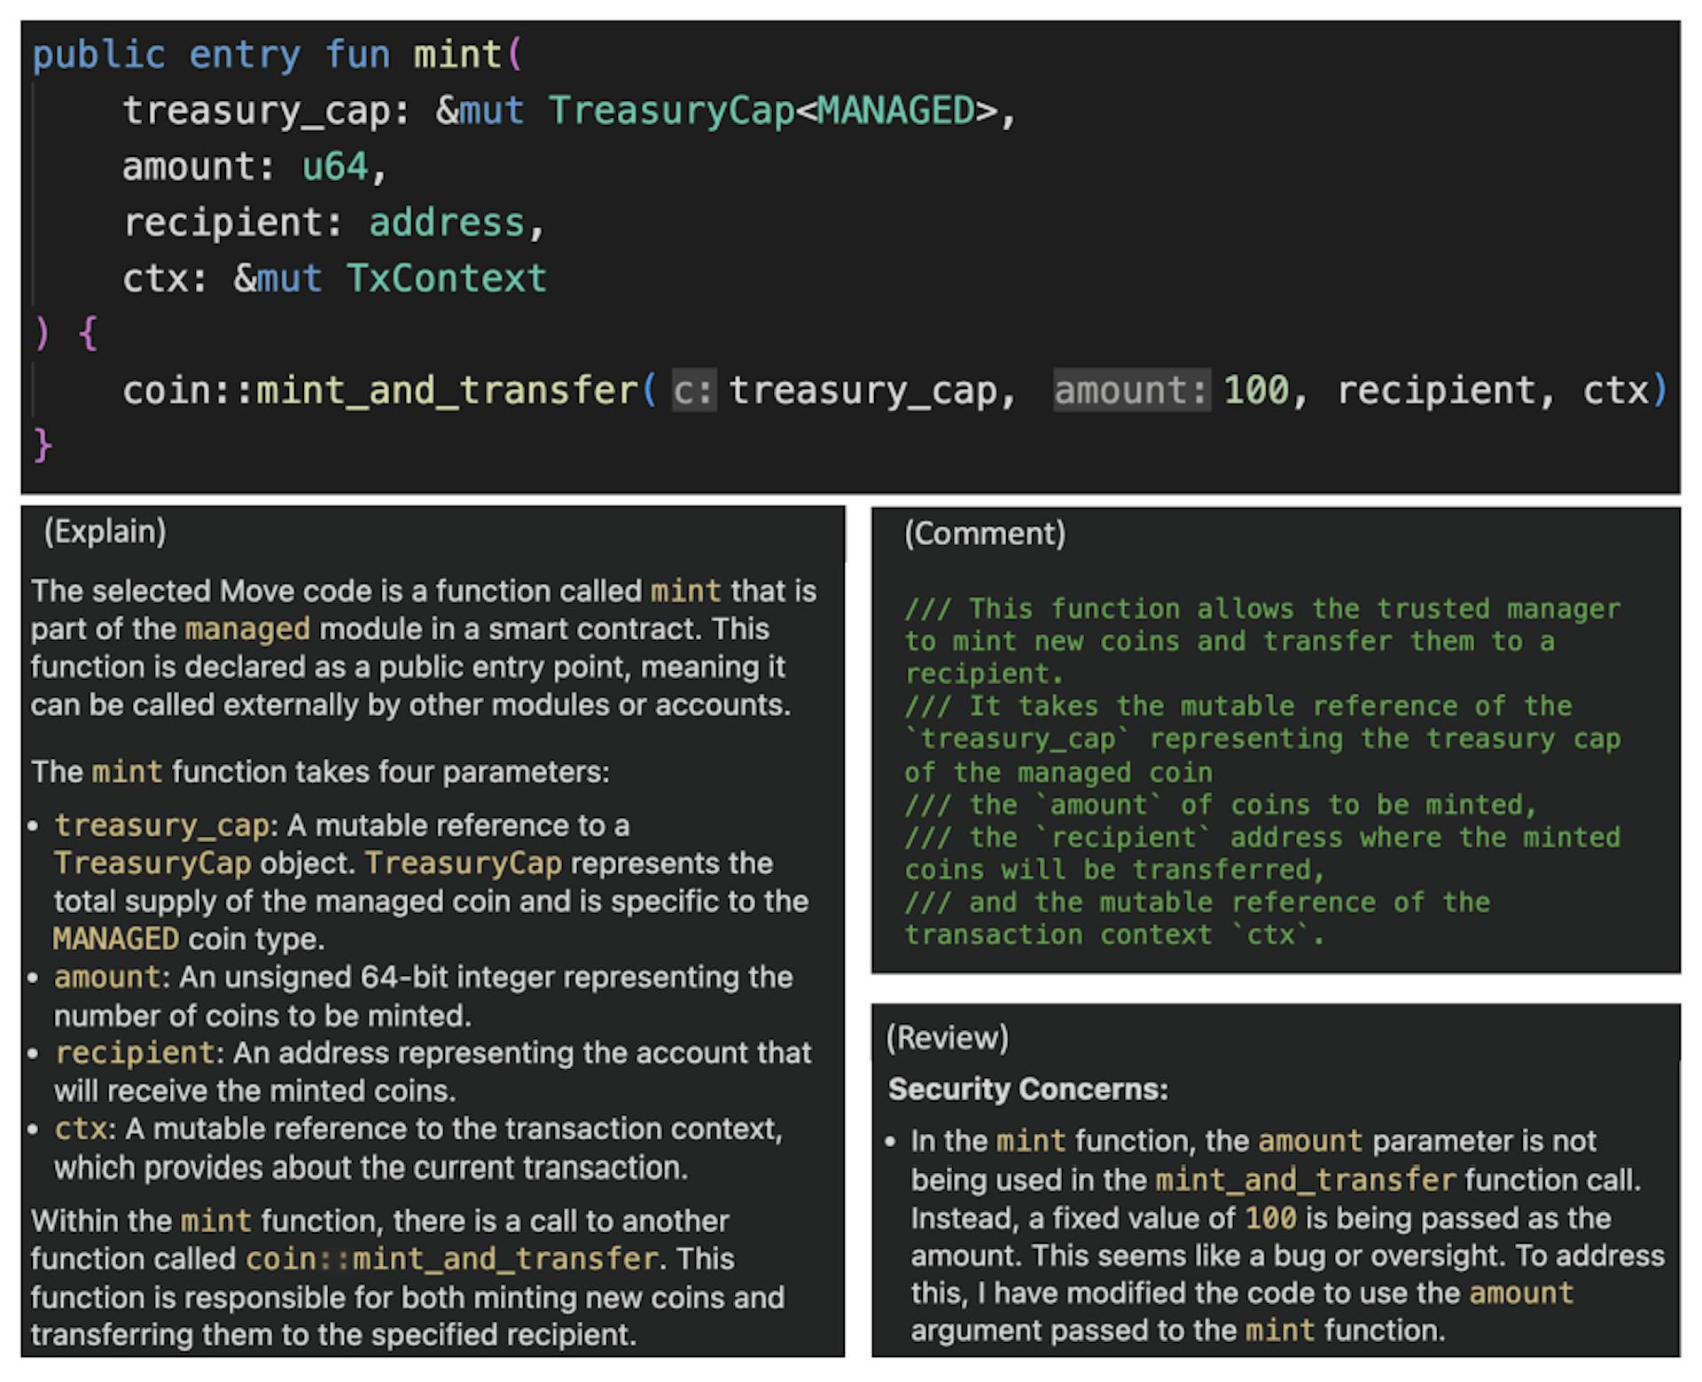Click the ctx bullet term in Explain
Viewport: 1702px width, 1382px height.
coord(80,1129)
